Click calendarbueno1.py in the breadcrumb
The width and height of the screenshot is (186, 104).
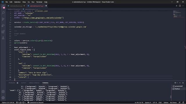[x=31, y=9]
